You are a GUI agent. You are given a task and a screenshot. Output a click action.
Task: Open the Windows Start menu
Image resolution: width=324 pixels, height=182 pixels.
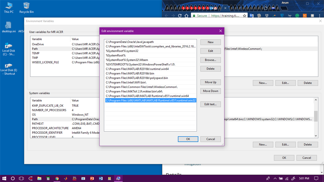click(x=4, y=179)
